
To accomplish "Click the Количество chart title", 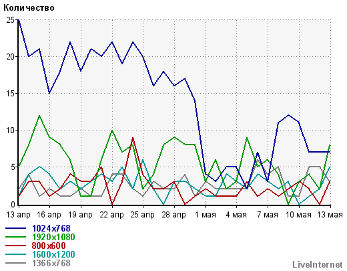I will pos(29,8).
